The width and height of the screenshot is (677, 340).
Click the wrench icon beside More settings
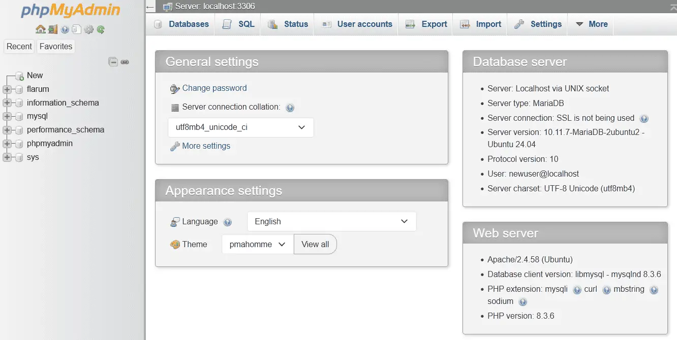(x=175, y=146)
